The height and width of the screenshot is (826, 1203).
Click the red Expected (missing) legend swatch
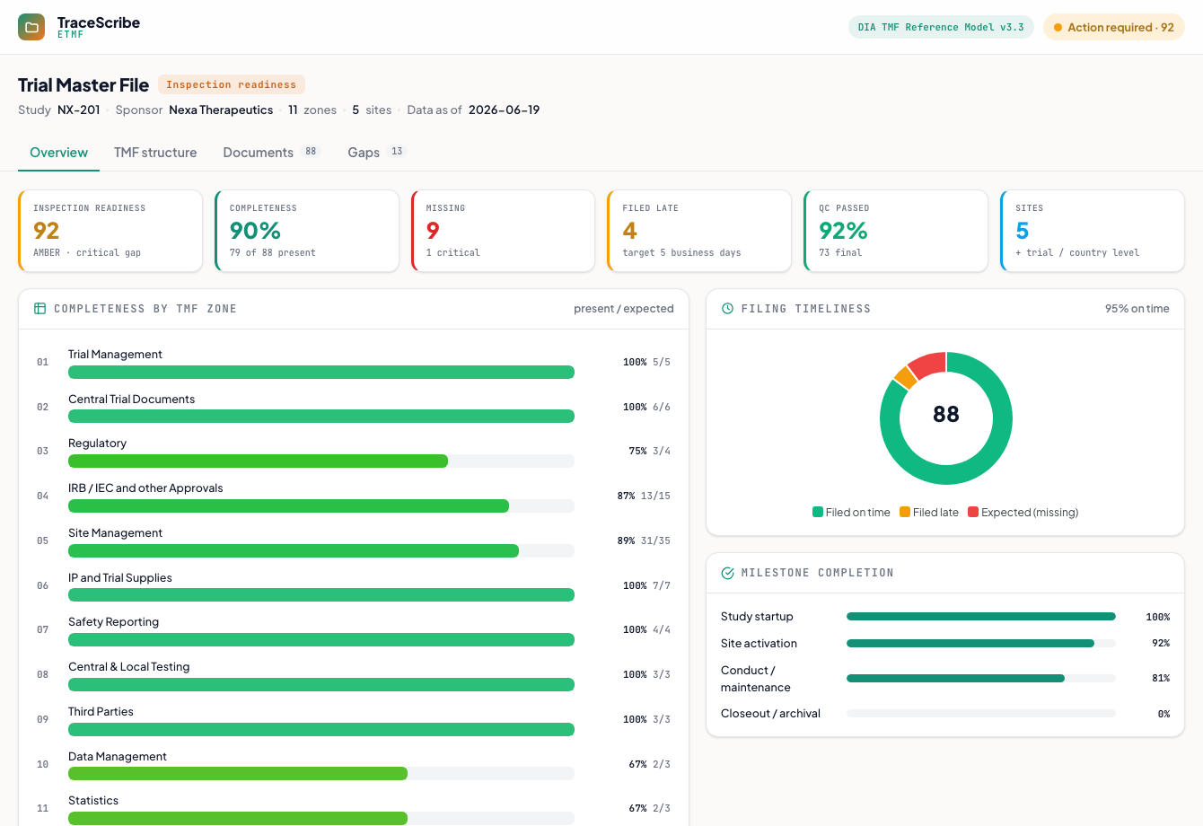click(x=973, y=513)
